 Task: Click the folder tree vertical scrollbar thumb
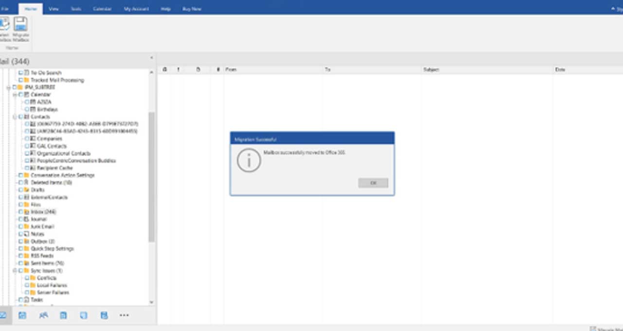pyautogui.click(x=151, y=175)
